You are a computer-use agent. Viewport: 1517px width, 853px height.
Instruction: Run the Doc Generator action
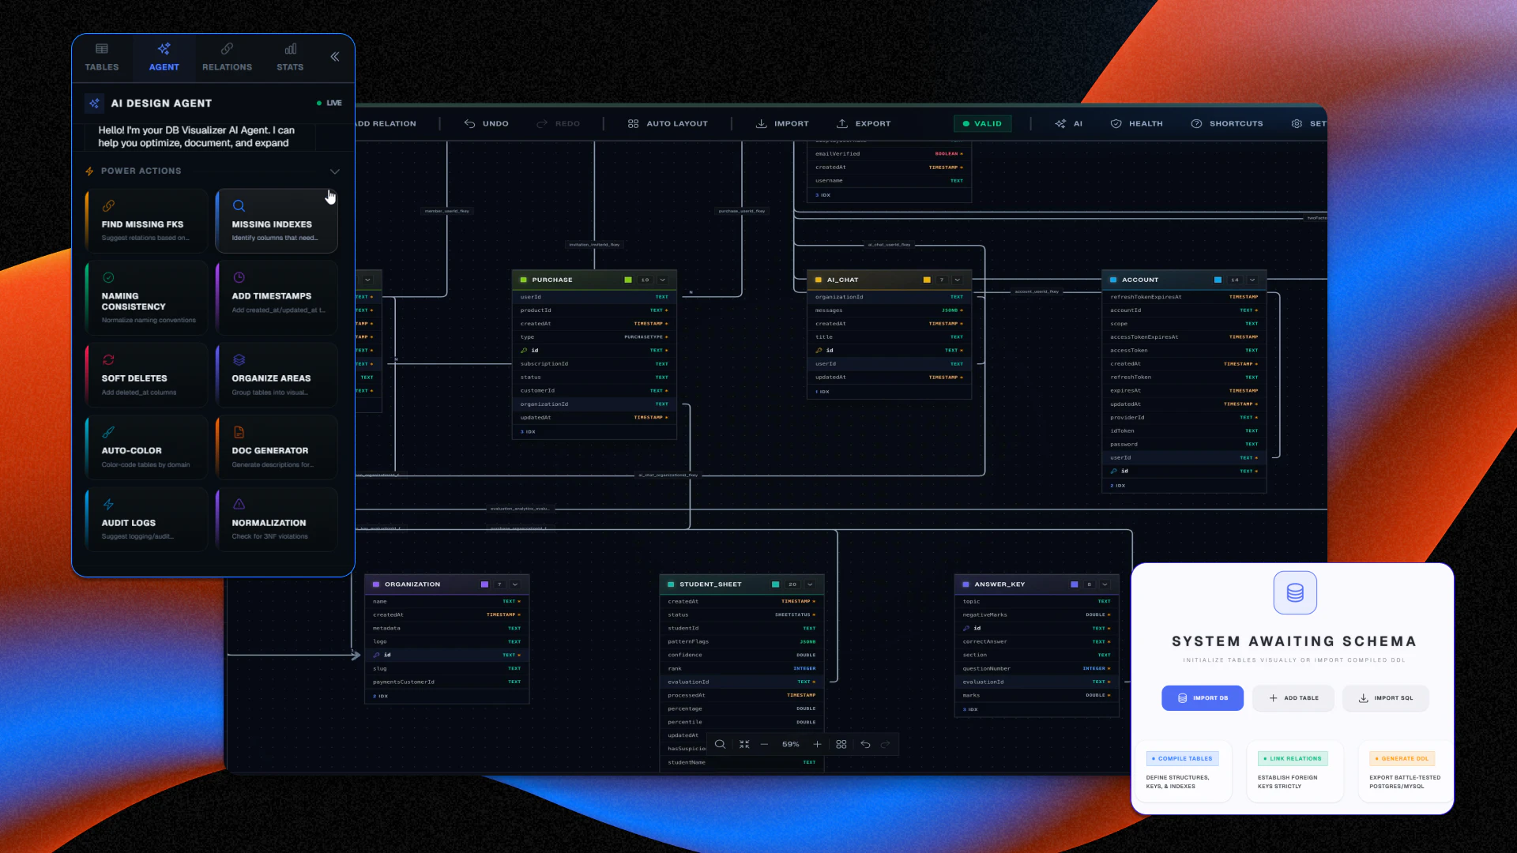(276, 447)
